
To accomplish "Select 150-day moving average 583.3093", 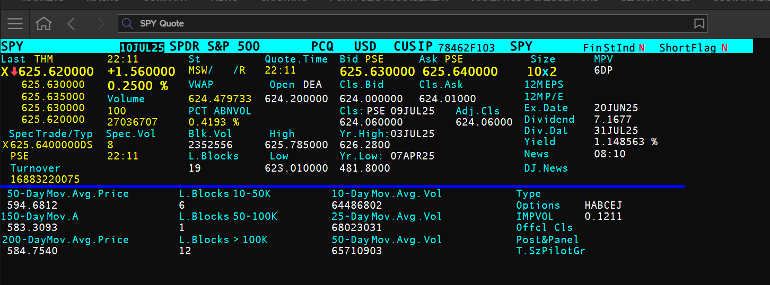I will (x=32, y=228).
